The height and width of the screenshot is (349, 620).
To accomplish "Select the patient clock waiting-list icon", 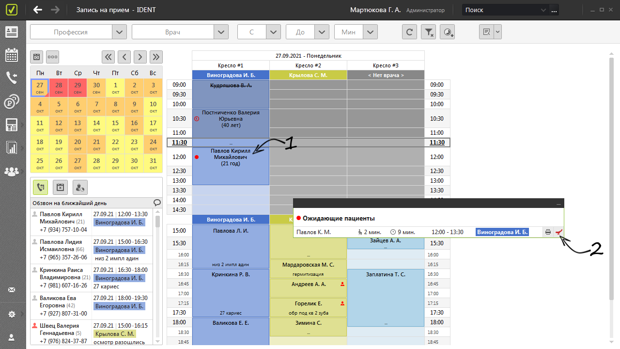I will coord(80,187).
